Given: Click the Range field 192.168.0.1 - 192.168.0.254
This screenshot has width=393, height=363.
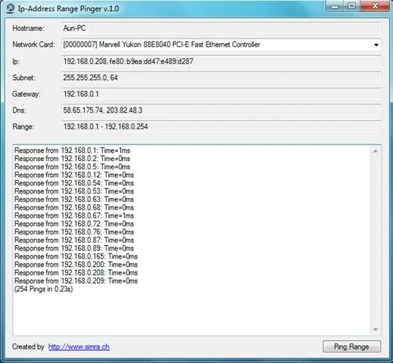Looking at the screenshot, I should (x=221, y=126).
